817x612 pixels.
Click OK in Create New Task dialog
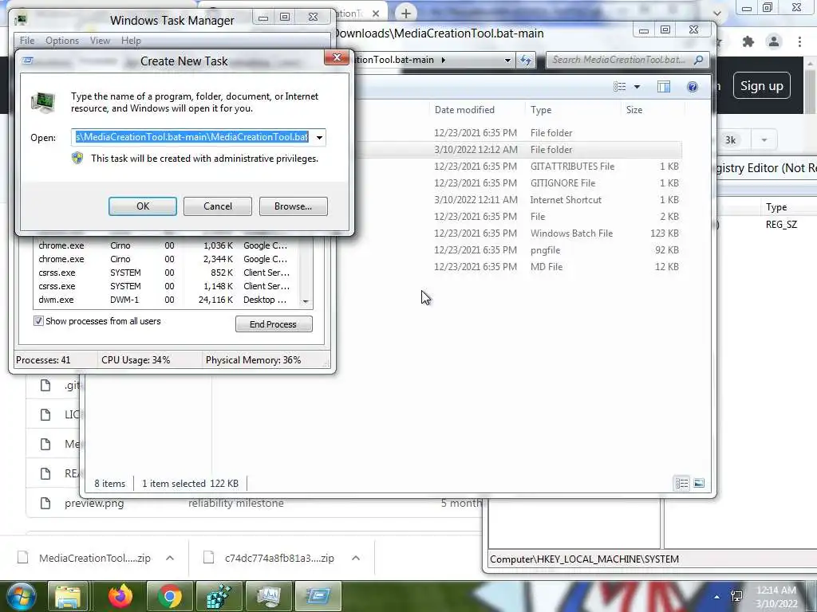pos(143,206)
